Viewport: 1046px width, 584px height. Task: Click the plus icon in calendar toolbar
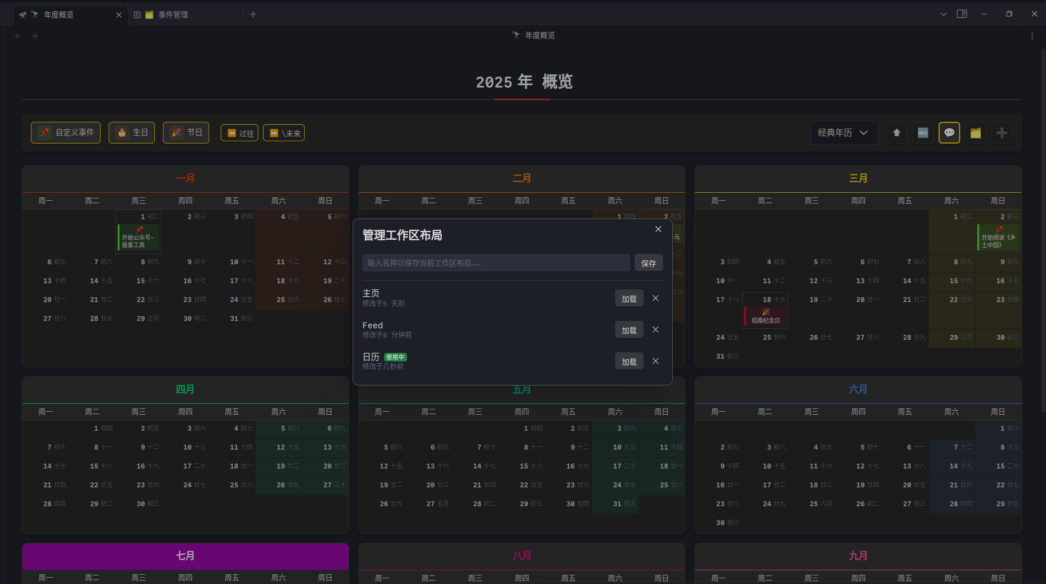click(1001, 133)
